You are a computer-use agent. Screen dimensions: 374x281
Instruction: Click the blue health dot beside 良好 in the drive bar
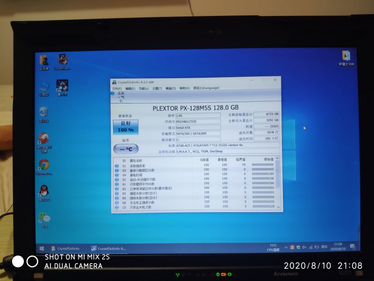pyautogui.click(x=113, y=93)
